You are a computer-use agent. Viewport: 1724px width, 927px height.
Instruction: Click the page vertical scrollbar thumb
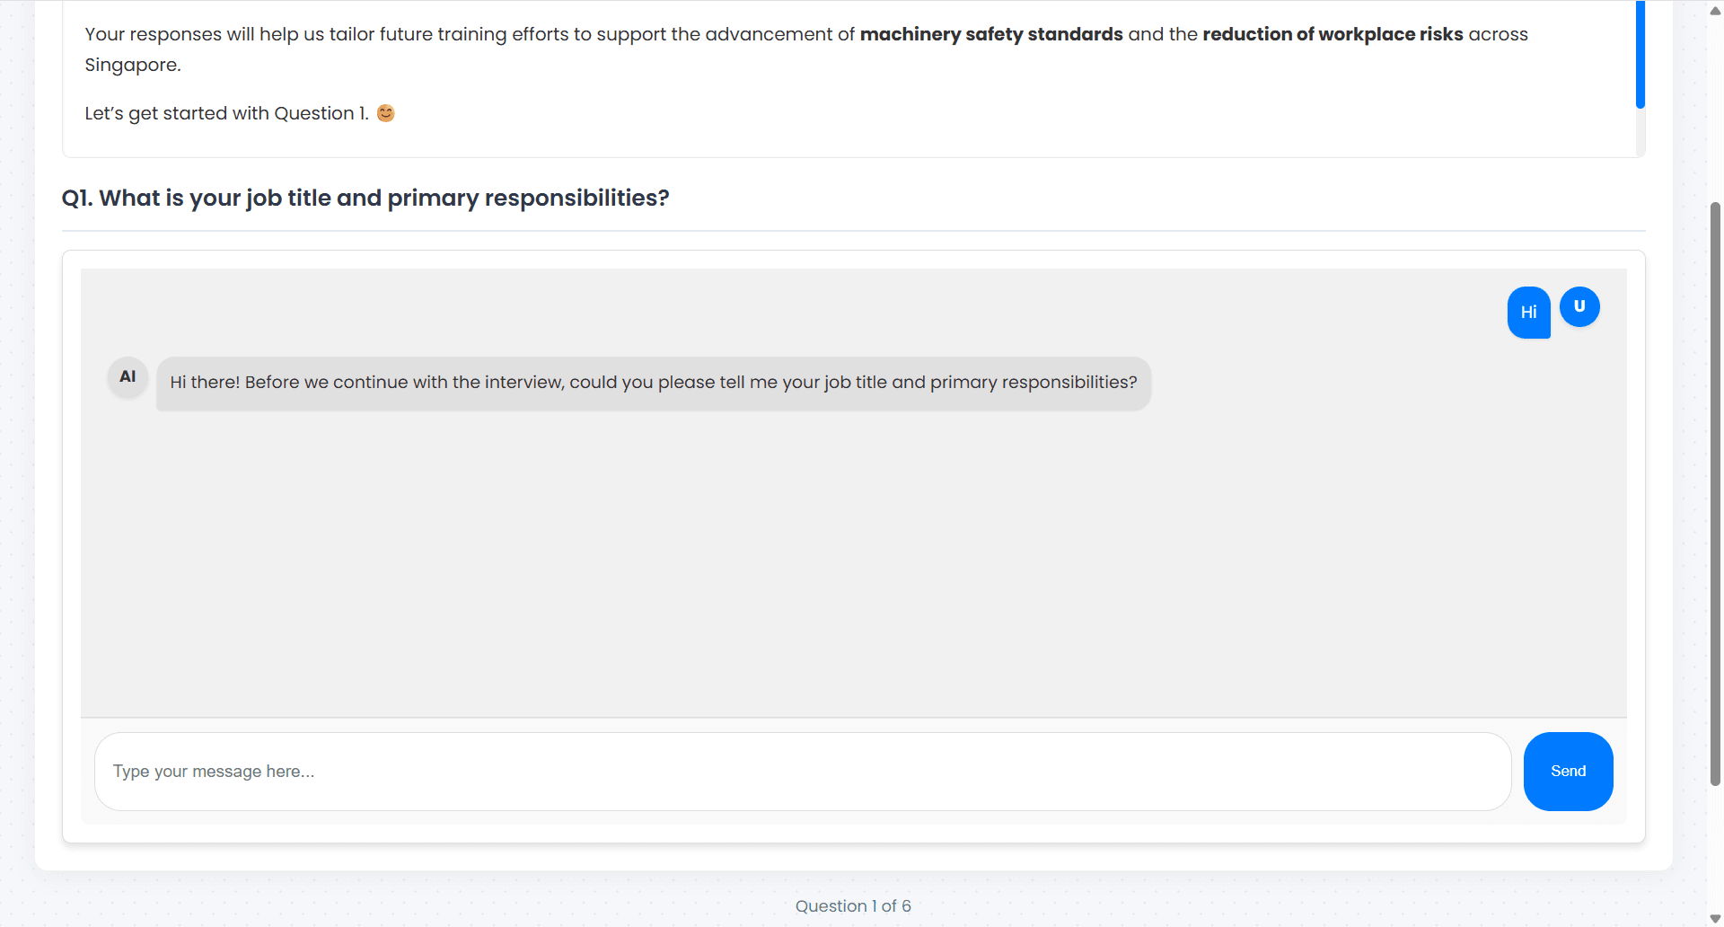tap(1715, 494)
